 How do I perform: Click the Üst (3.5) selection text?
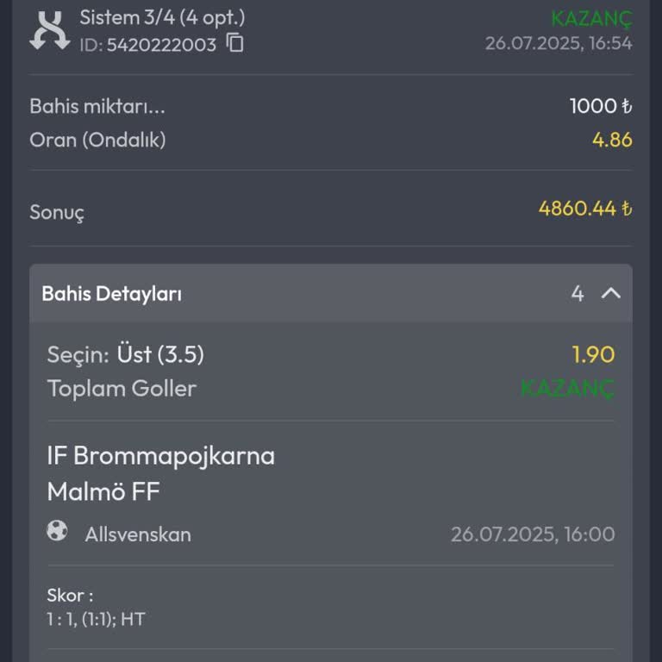point(160,354)
